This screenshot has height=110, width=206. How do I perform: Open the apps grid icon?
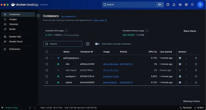[x=192, y=4]
